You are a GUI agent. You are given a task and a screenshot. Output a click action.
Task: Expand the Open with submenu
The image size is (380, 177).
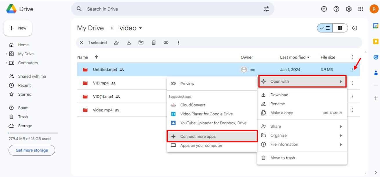(302, 81)
